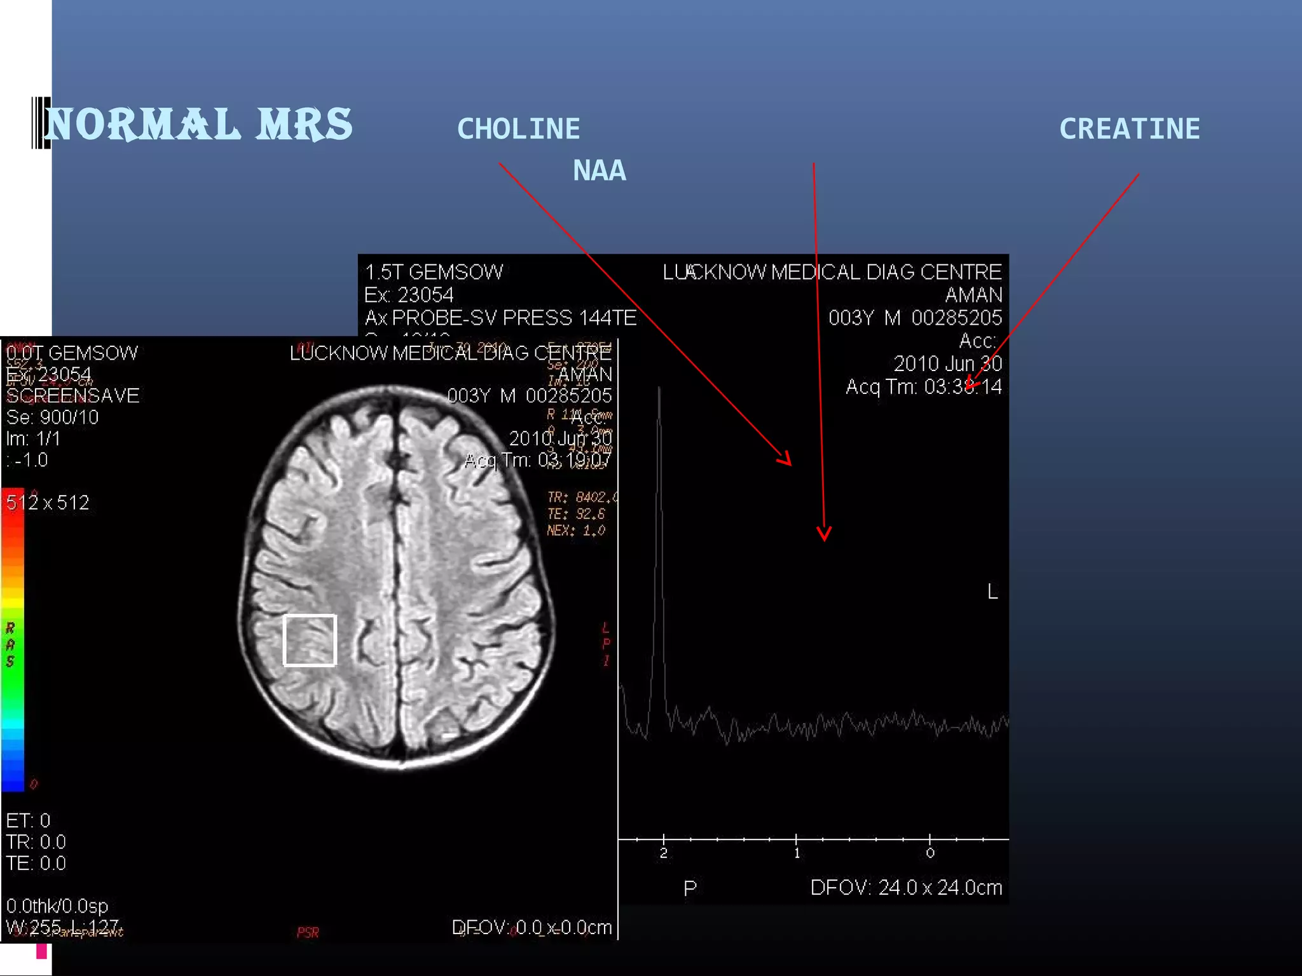Screen dimensions: 1302x976
Task: Click the Ax PROBE-SV PRESS 144TE text
Action: click(x=500, y=317)
